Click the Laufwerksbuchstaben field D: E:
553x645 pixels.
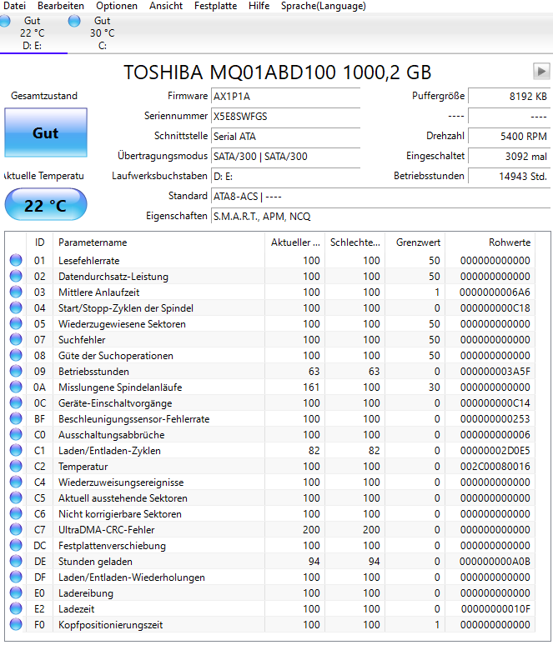coord(286,176)
